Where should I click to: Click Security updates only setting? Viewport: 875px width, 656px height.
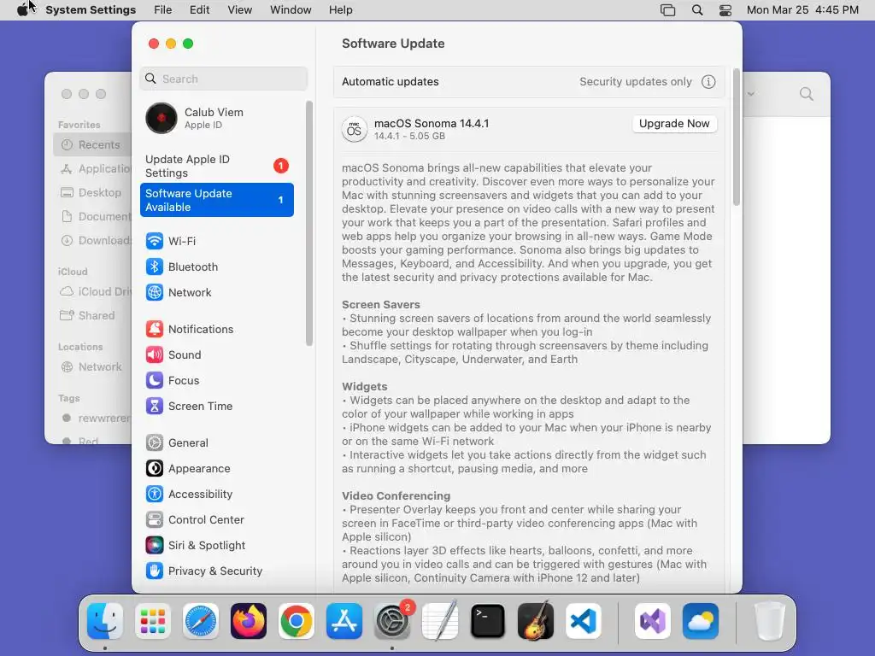pyautogui.click(x=636, y=82)
